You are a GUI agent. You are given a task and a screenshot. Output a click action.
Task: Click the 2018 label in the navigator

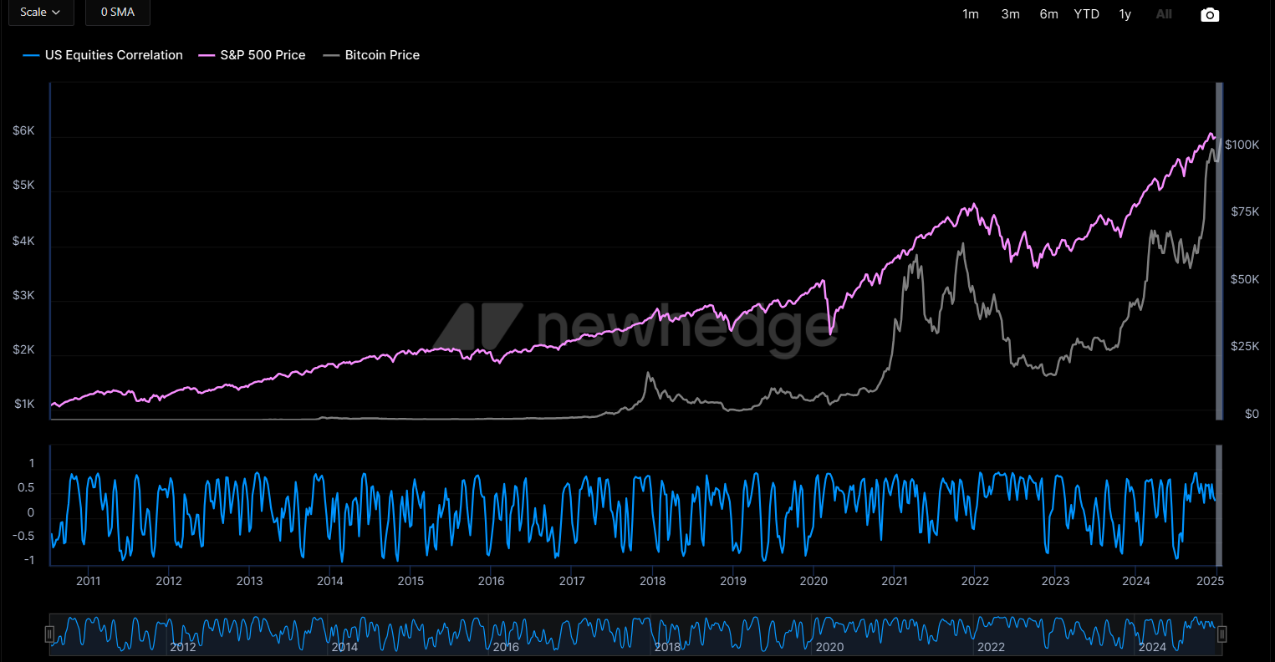(x=667, y=647)
